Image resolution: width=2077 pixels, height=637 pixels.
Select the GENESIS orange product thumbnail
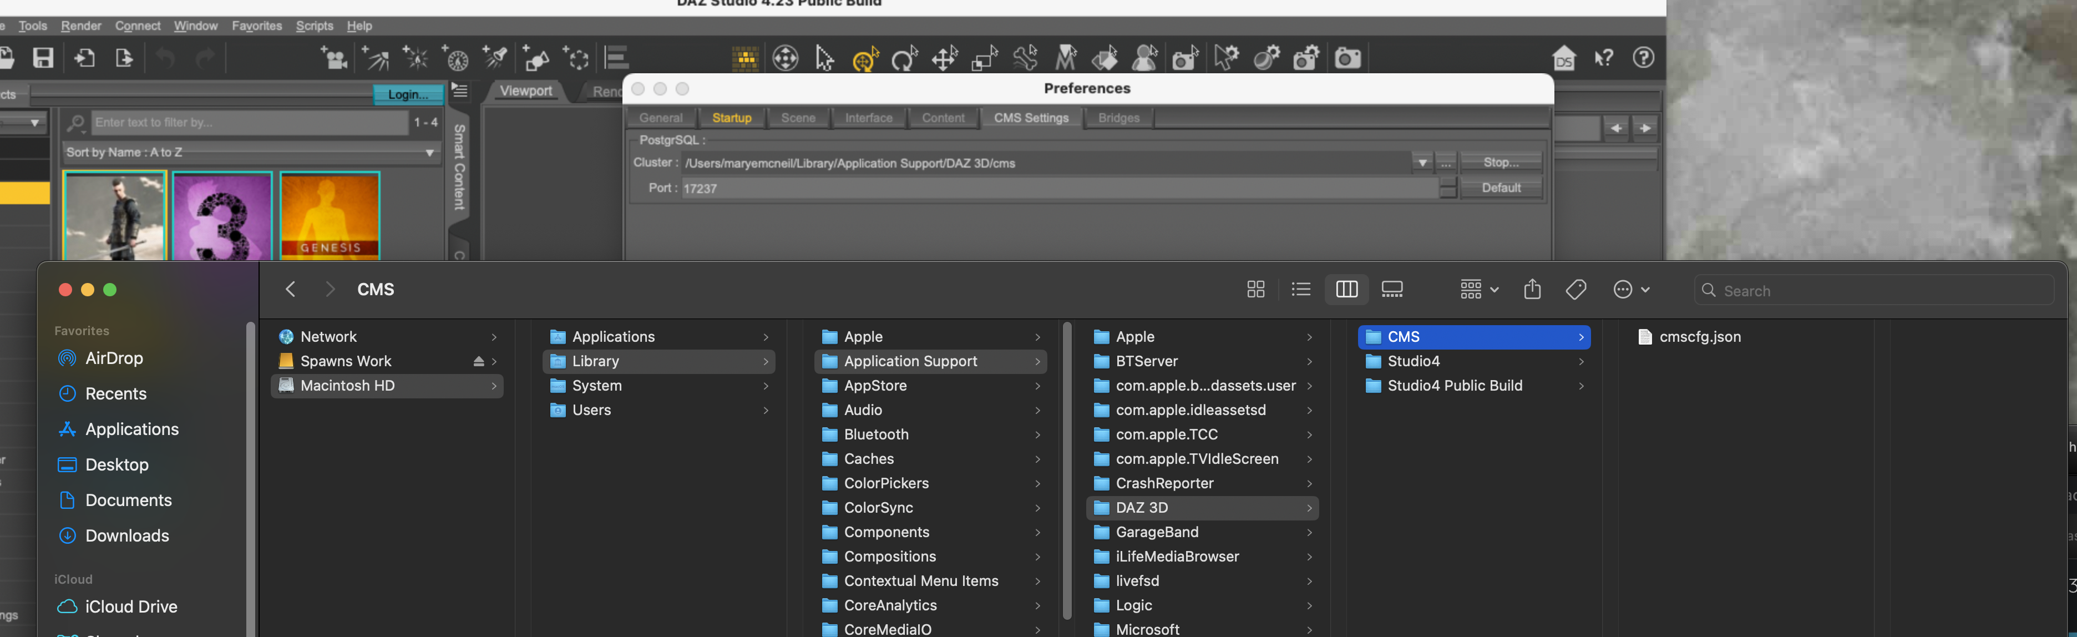click(x=330, y=215)
